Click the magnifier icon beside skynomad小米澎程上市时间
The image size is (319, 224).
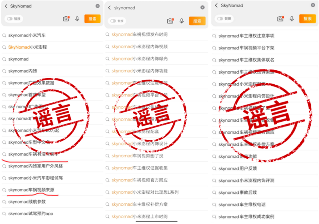coord(107,216)
